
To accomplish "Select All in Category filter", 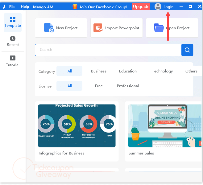I will 69,71.
